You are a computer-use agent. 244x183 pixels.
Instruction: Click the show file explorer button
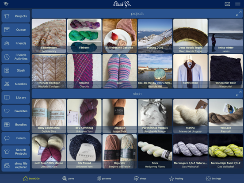point(16,165)
